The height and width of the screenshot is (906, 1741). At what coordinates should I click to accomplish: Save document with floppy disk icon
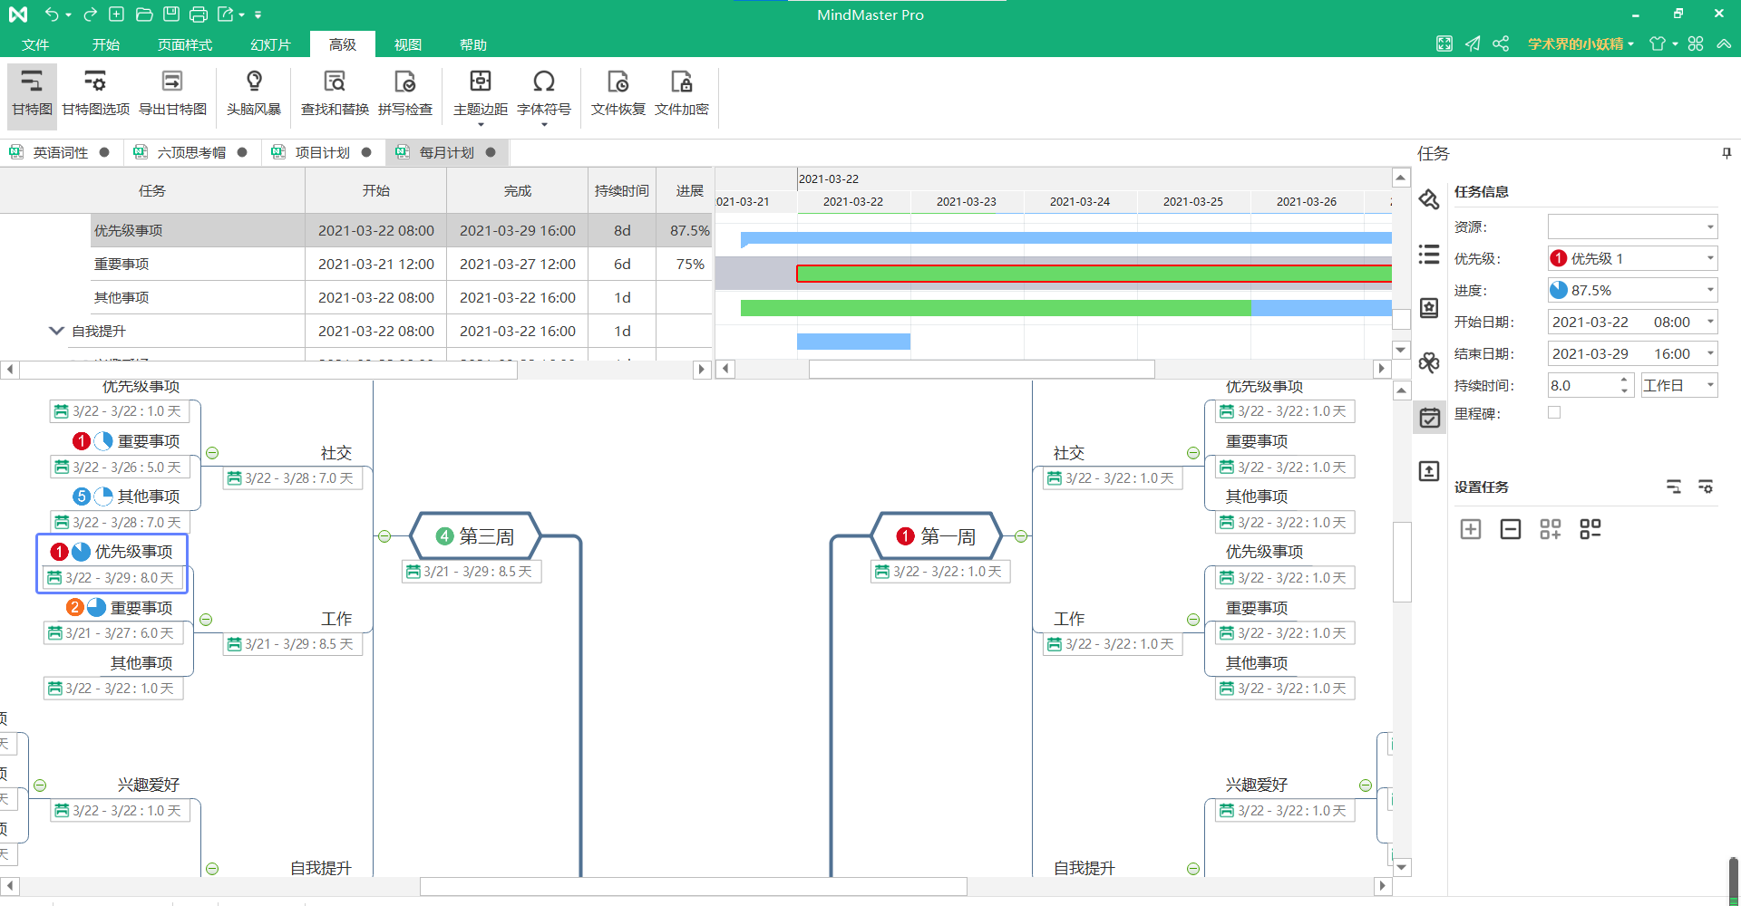(170, 14)
